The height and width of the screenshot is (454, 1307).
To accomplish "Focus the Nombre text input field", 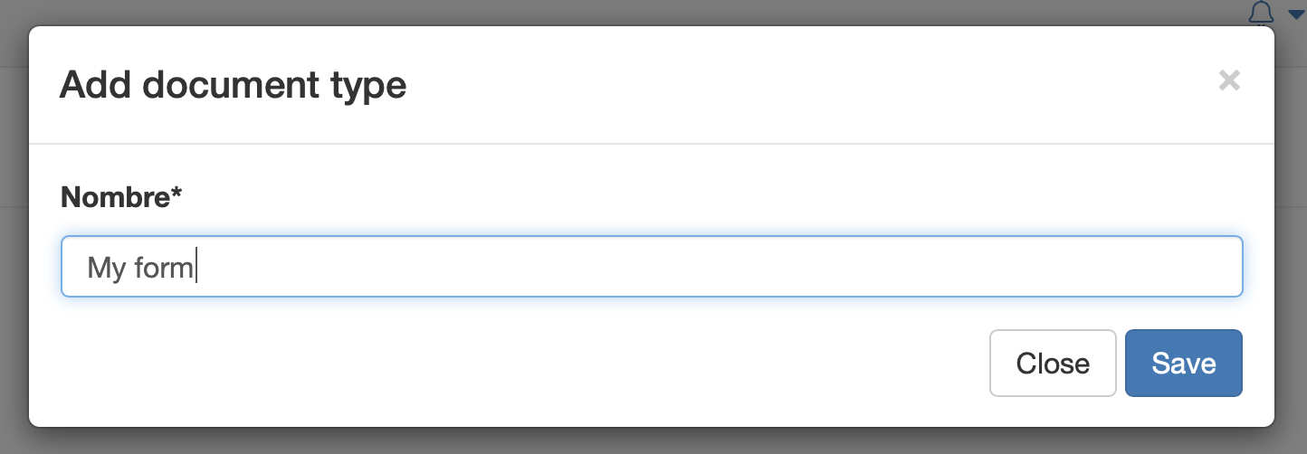I will [x=652, y=267].
